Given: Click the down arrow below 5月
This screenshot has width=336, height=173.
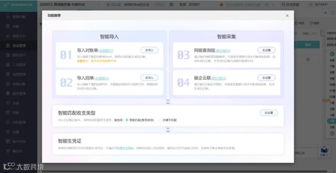Looking at the screenshot, I should [x=332, y=133].
